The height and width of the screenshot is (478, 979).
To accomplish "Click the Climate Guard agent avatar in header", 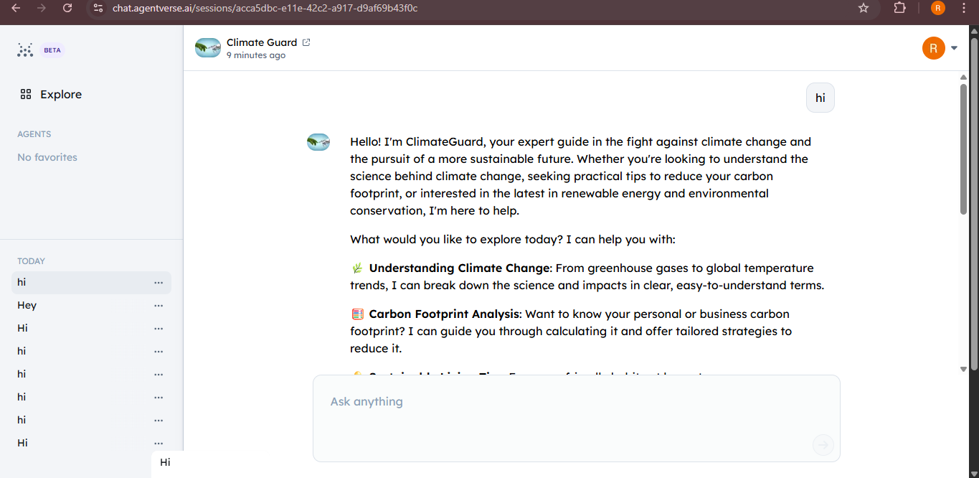I will 208,48.
